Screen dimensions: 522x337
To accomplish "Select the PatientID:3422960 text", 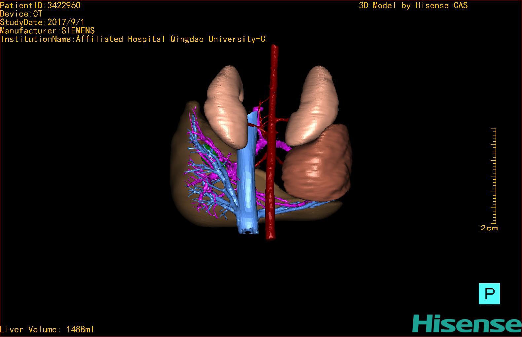I will [40, 5].
